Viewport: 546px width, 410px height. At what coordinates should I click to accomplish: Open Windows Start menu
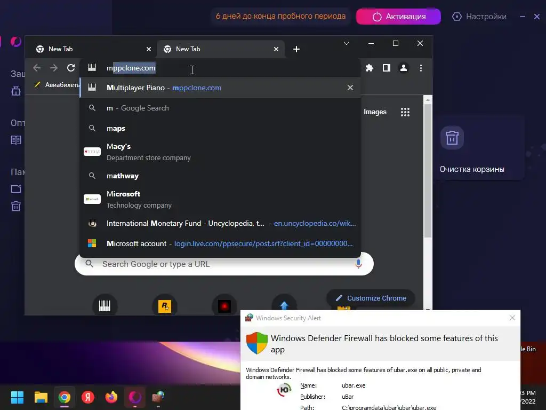pos(17,397)
